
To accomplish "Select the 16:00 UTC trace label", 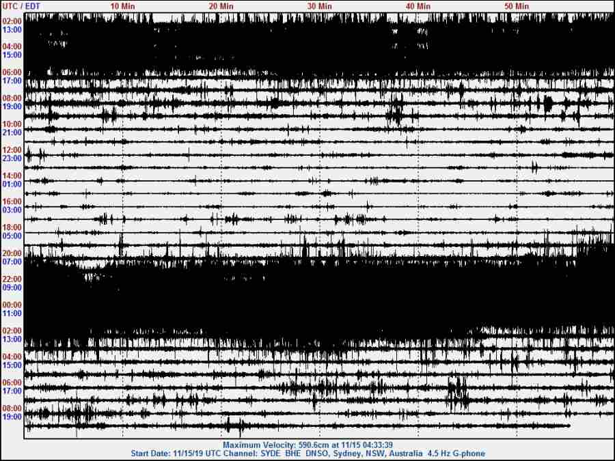I will [x=12, y=202].
